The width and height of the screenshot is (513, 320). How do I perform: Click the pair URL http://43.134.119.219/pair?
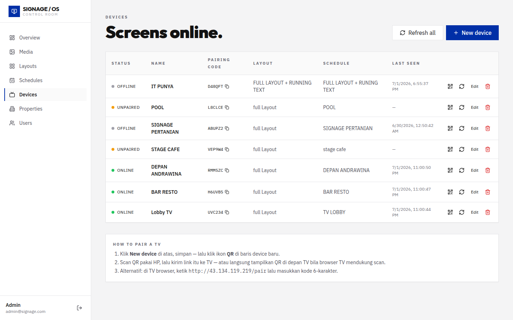click(227, 271)
